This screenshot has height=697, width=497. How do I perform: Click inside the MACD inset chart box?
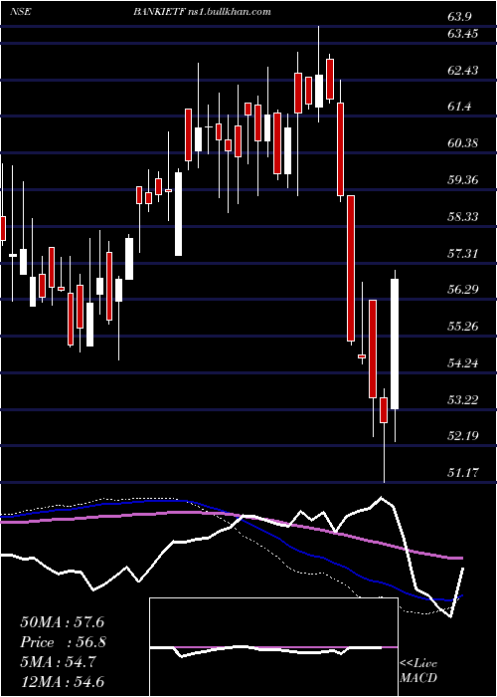273,647
